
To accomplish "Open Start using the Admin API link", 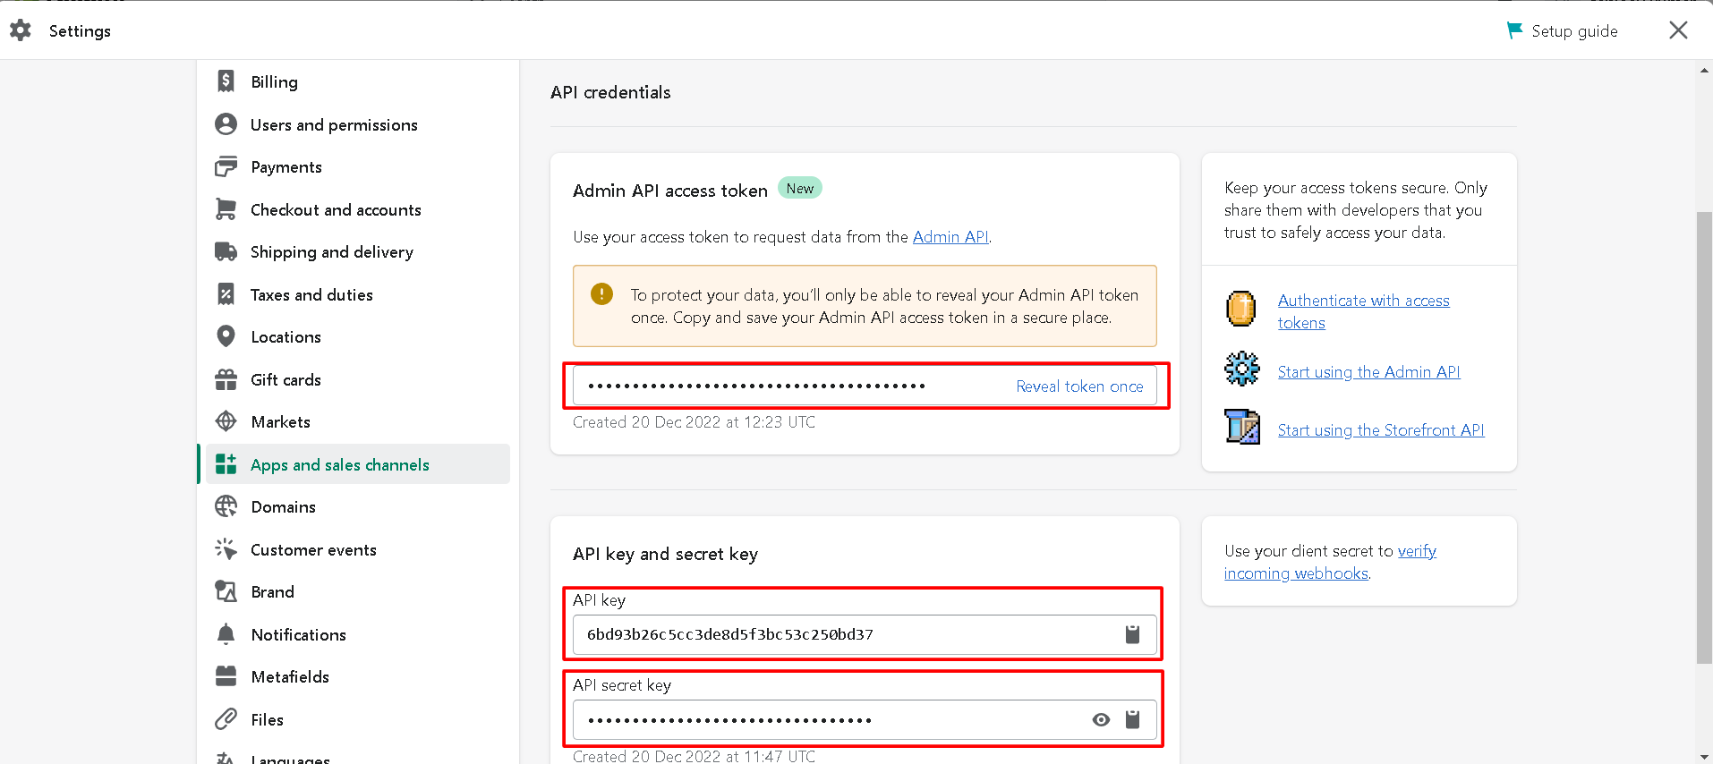I will [1368, 372].
